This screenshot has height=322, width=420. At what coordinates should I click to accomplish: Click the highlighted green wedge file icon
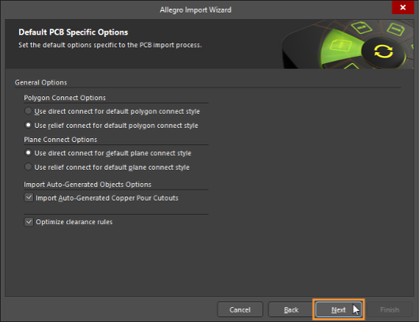[x=340, y=45]
